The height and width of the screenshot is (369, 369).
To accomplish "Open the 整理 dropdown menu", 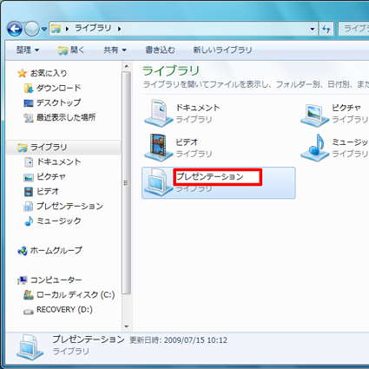I will [28, 50].
